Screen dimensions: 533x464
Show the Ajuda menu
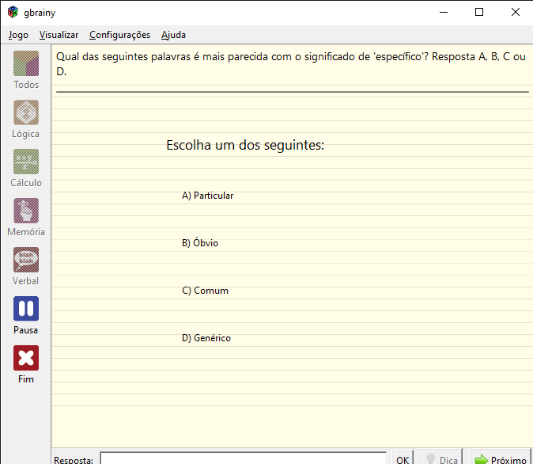point(173,35)
